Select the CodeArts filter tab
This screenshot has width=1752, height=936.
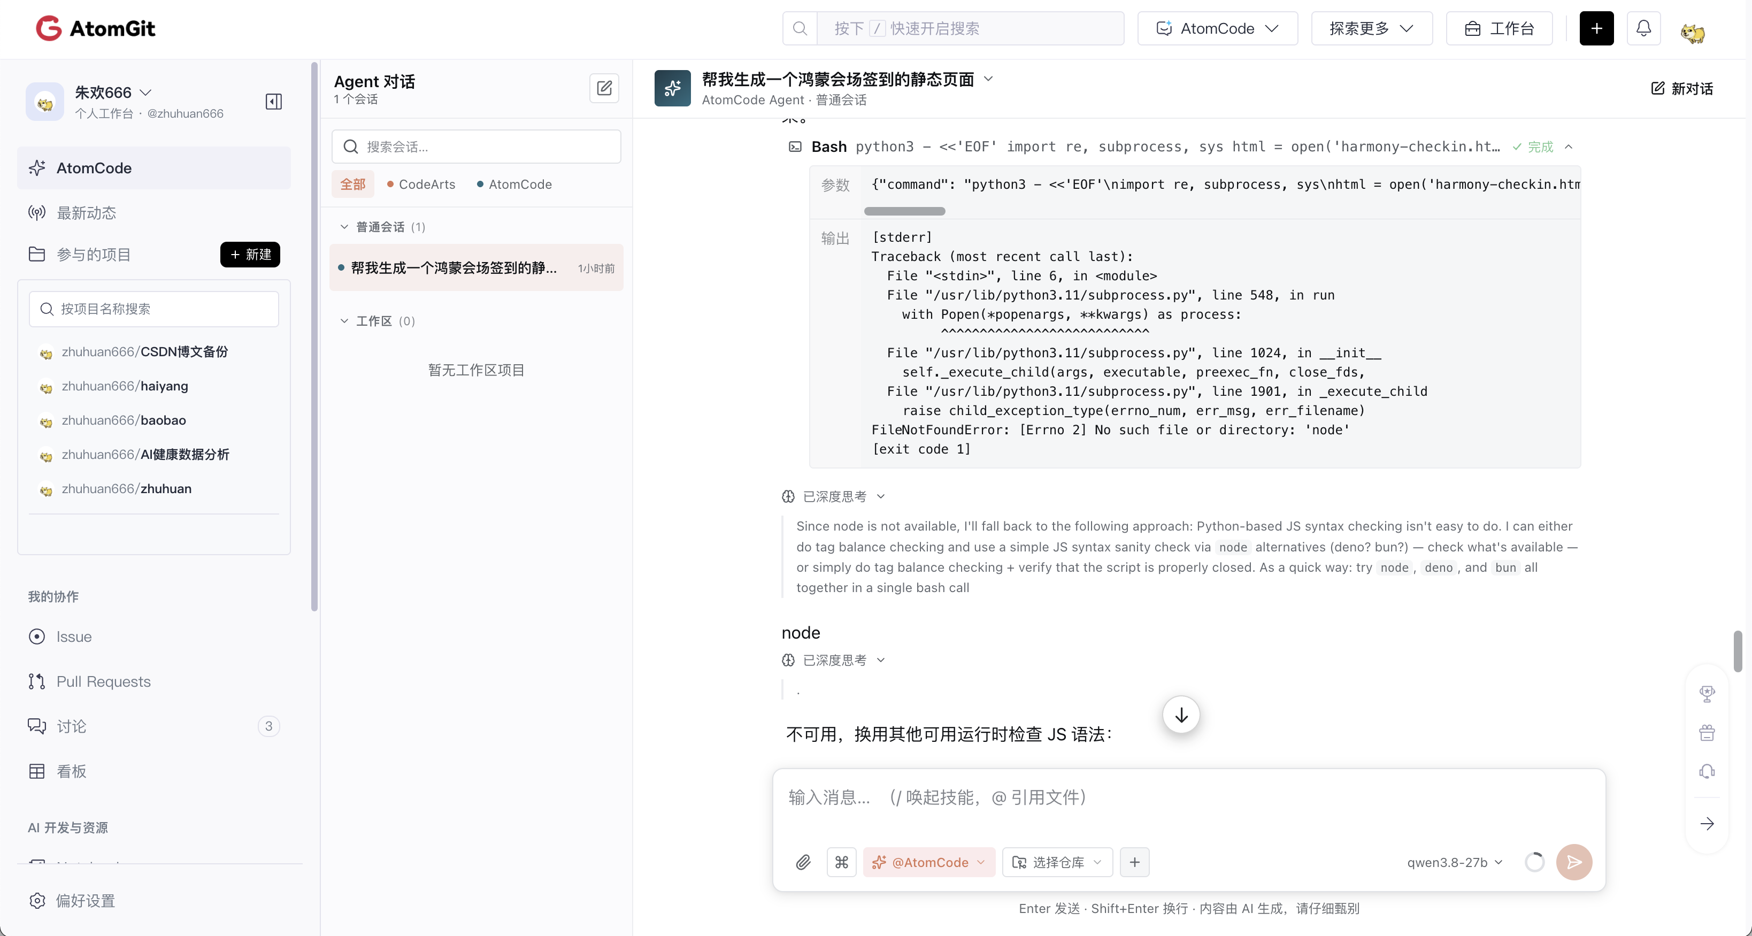coord(421,185)
